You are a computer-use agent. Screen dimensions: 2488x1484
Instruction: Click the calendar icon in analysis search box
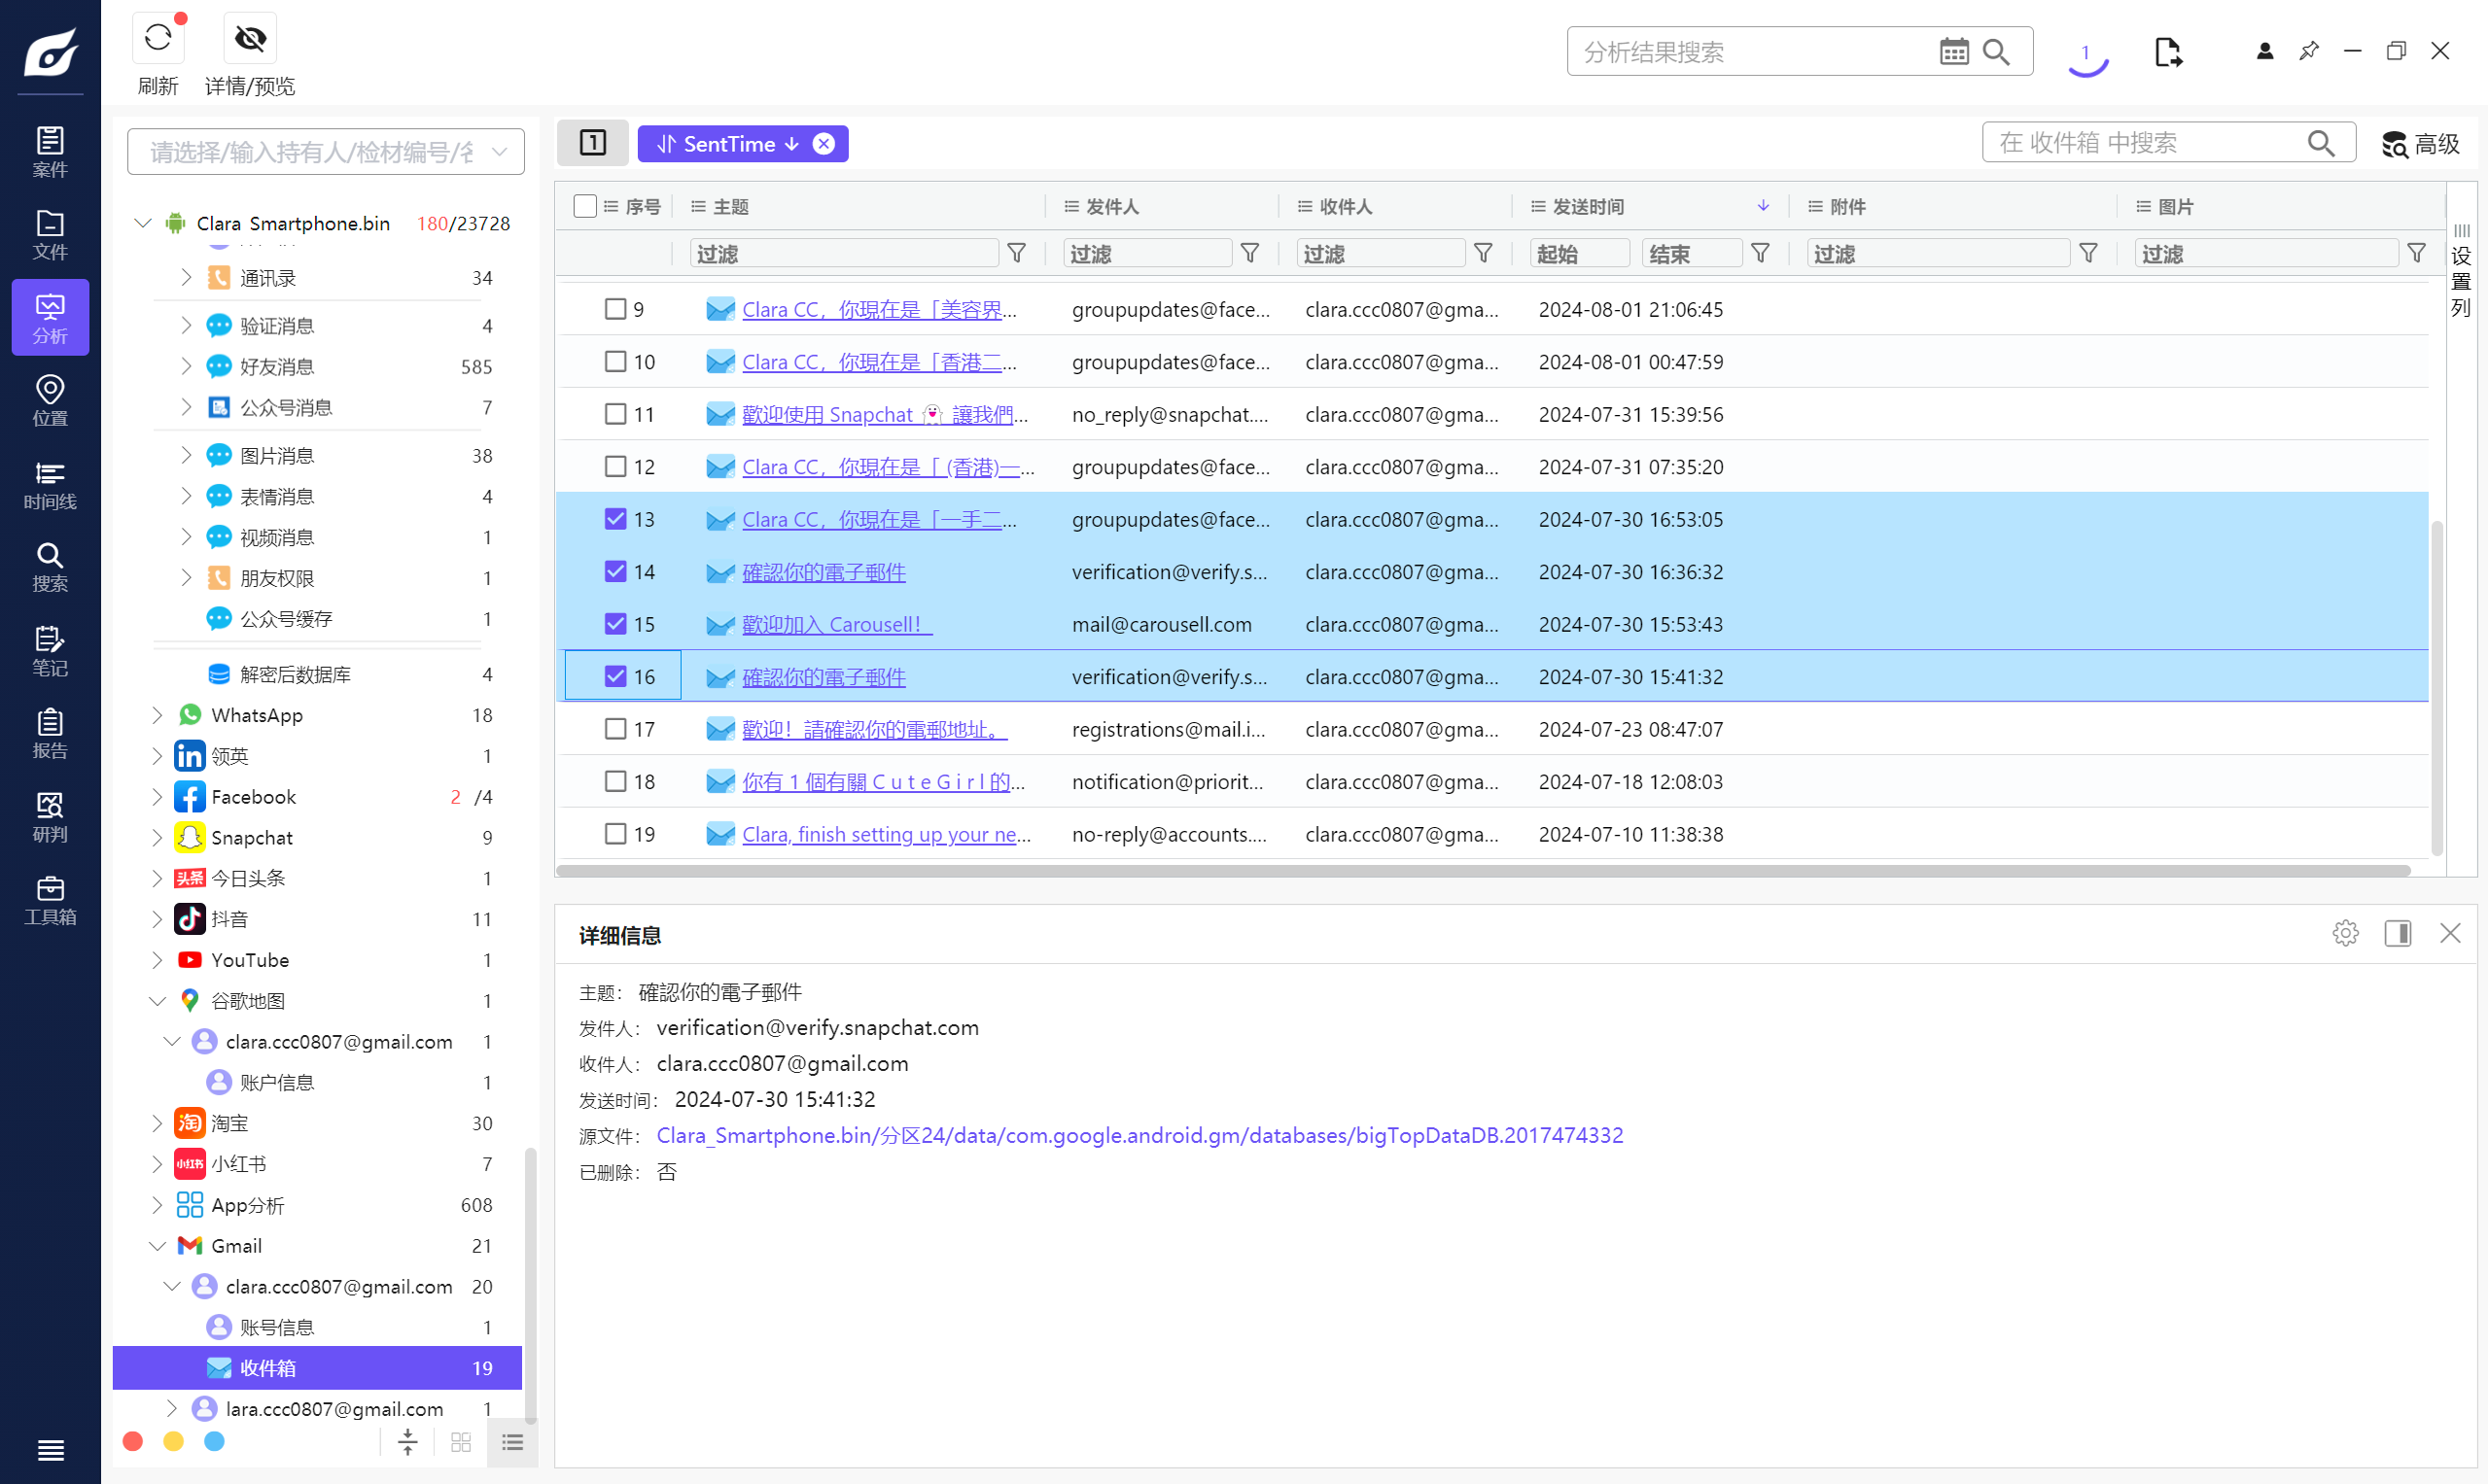coord(1953,52)
